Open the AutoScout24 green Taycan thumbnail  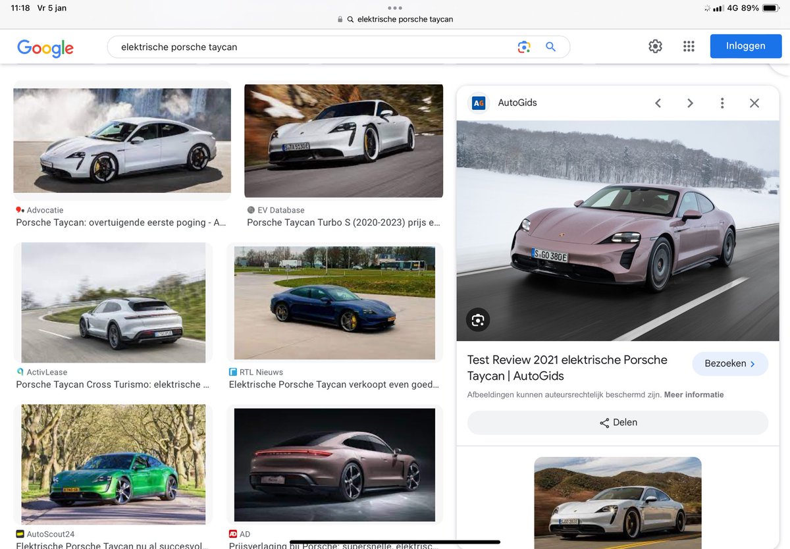click(113, 464)
